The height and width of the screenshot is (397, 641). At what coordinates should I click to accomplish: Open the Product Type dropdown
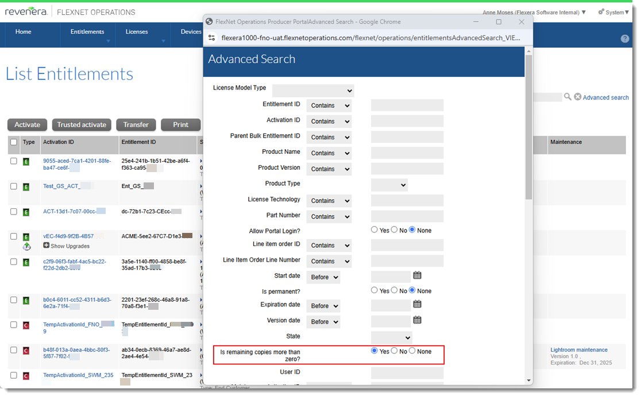click(x=389, y=185)
